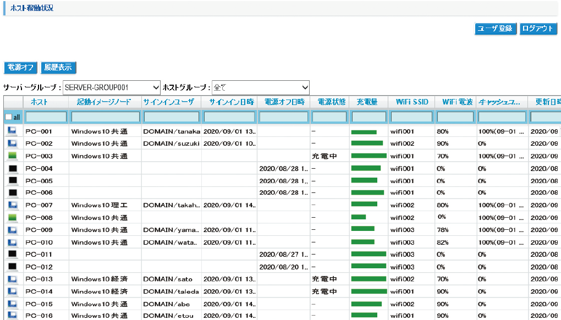Screen dimensions: 561x320
Task: Click the PC-016 host status icon
Action: pyautogui.click(x=13, y=316)
